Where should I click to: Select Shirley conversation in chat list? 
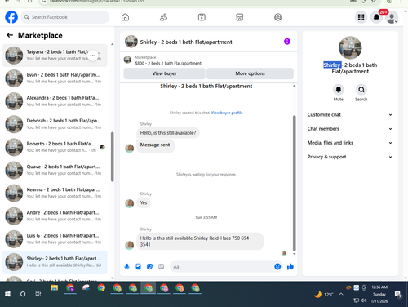[x=55, y=262]
